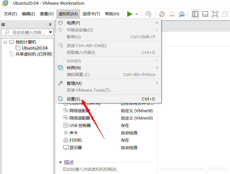
Task: Expand the 管理(M) submenu arrow
Action: 157,83
